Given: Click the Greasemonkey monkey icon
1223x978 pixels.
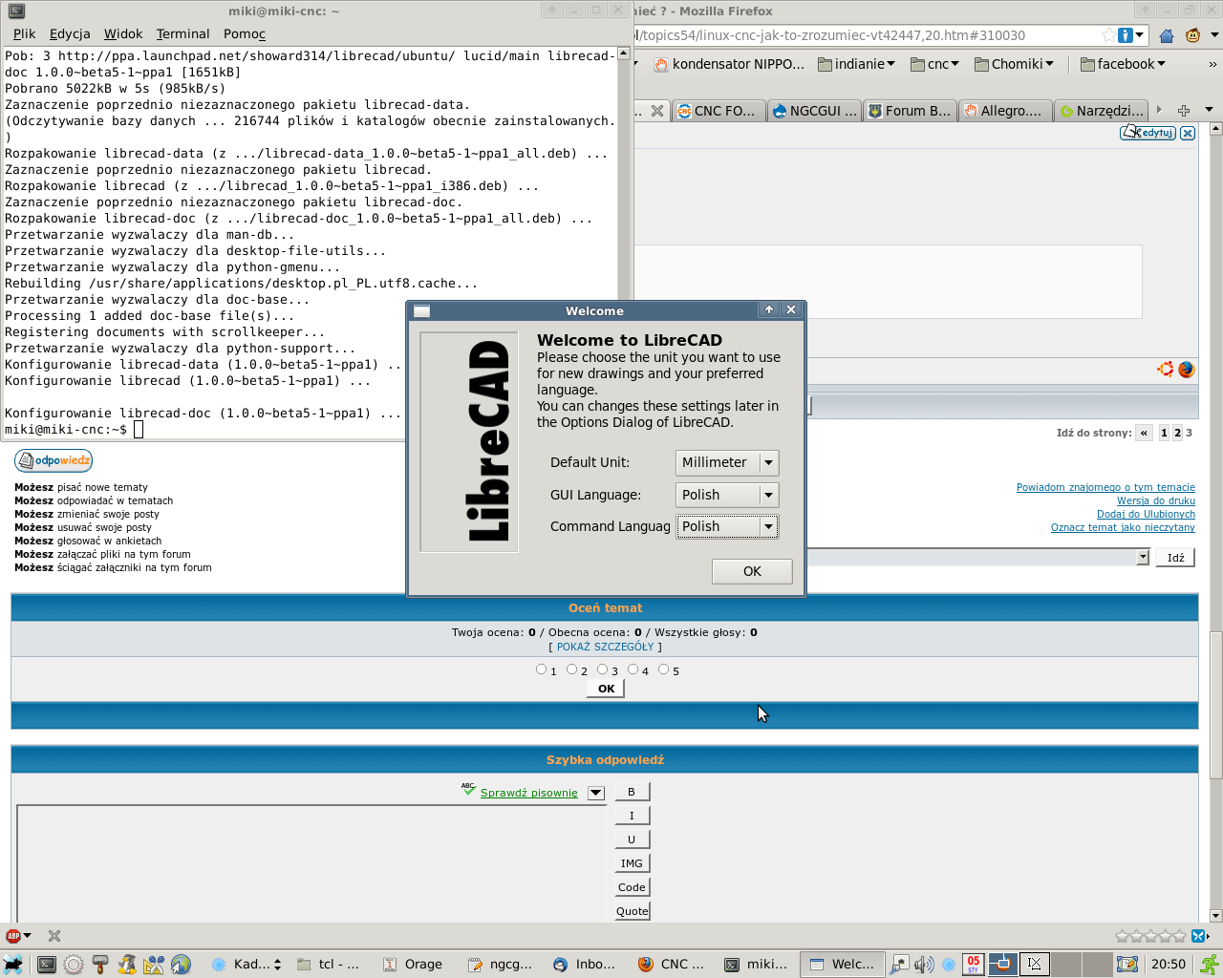Looking at the screenshot, I should coord(1192,35).
